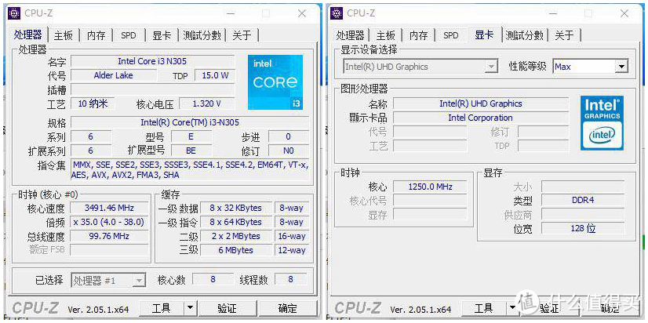The height and width of the screenshot is (323, 648).
Task: Close the left CPU-Z window
Action: (x=302, y=13)
